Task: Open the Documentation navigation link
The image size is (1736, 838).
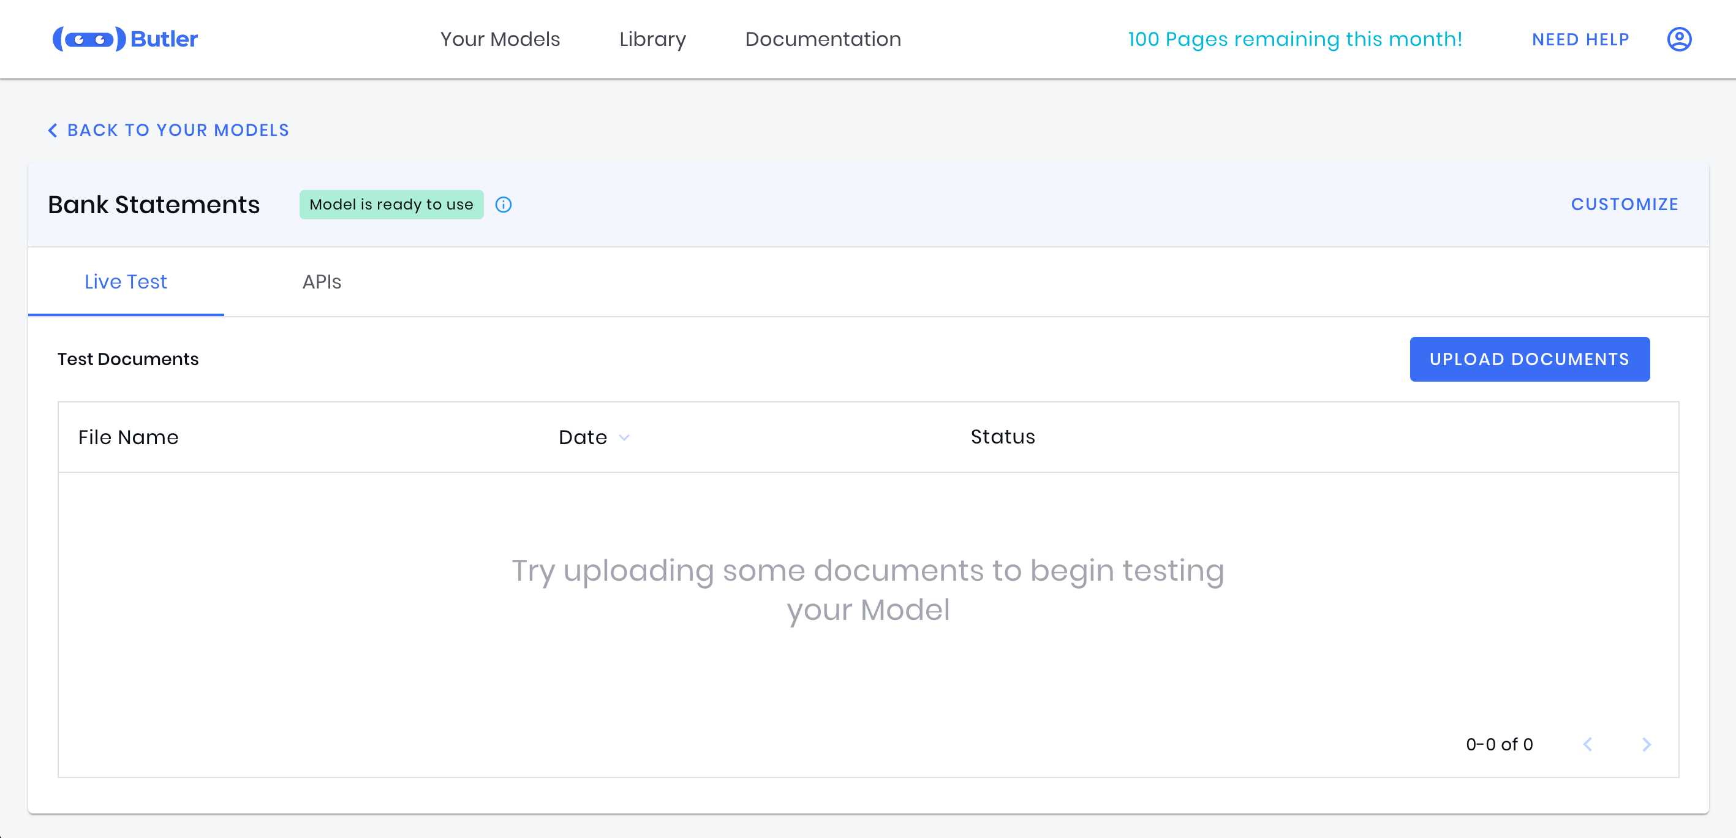Action: 823,39
